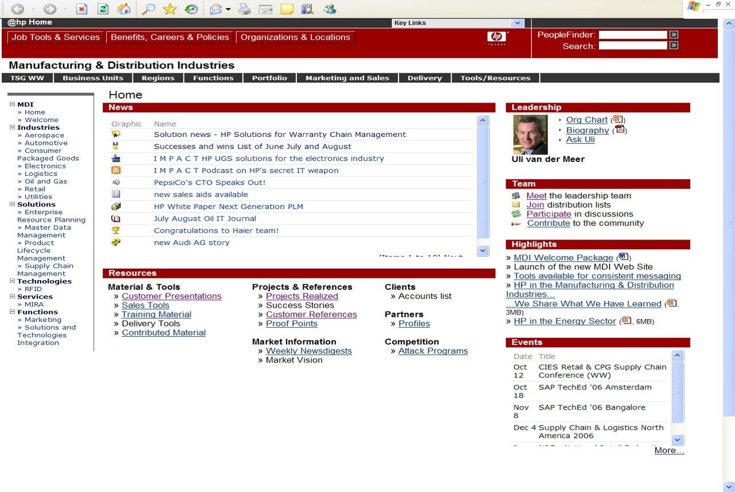
Task: Open browsing History icon in toolbar
Action: point(191,9)
